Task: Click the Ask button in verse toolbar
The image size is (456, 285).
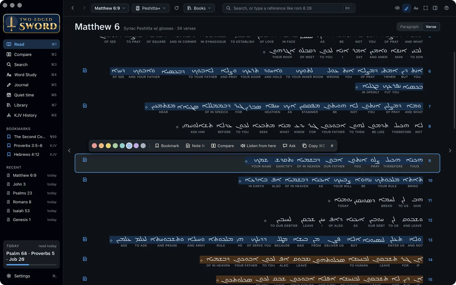Action: [289, 146]
